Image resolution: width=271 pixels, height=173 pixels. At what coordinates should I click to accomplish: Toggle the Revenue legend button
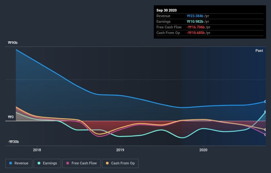pos(19,163)
